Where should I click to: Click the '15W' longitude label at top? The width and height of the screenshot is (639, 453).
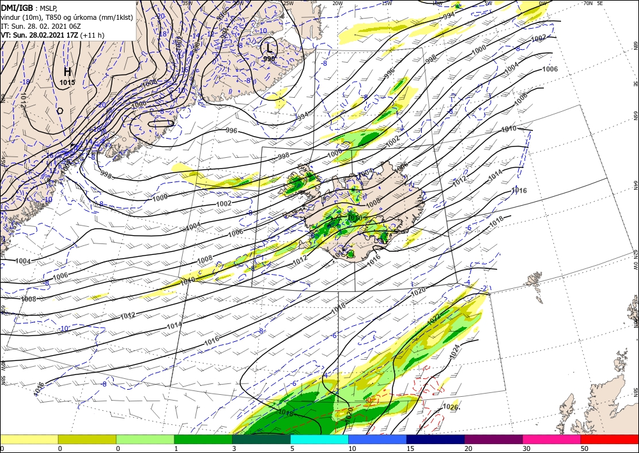387,3
